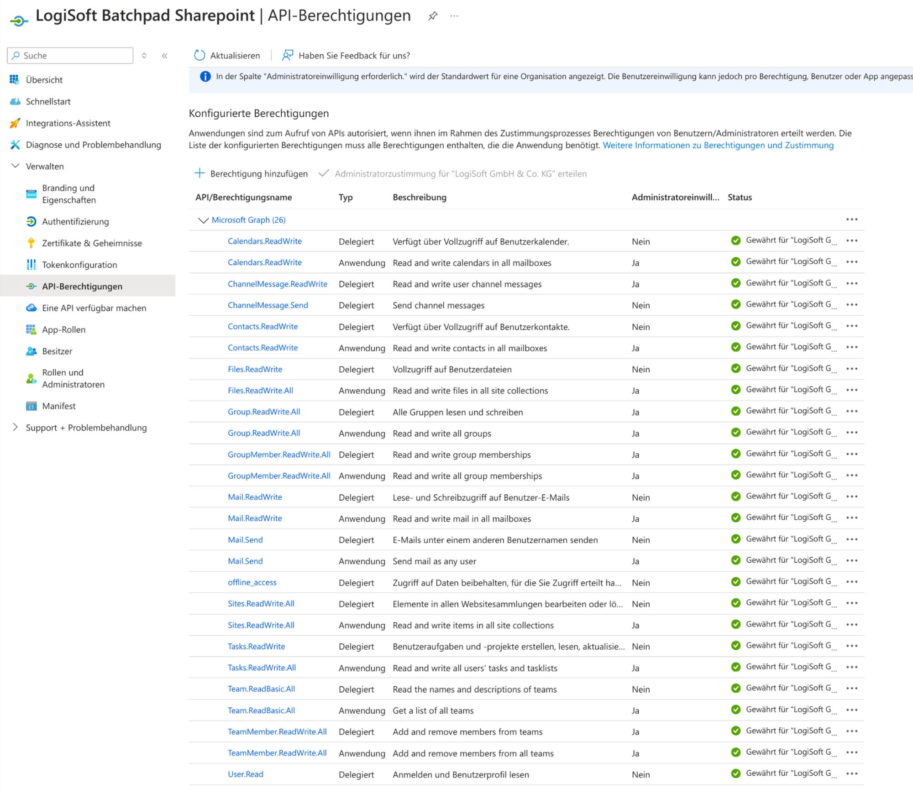Viewport: 913px width, 794px height.
Task: Click the Tokenkonfiguration bars icon
Action: 31,265
